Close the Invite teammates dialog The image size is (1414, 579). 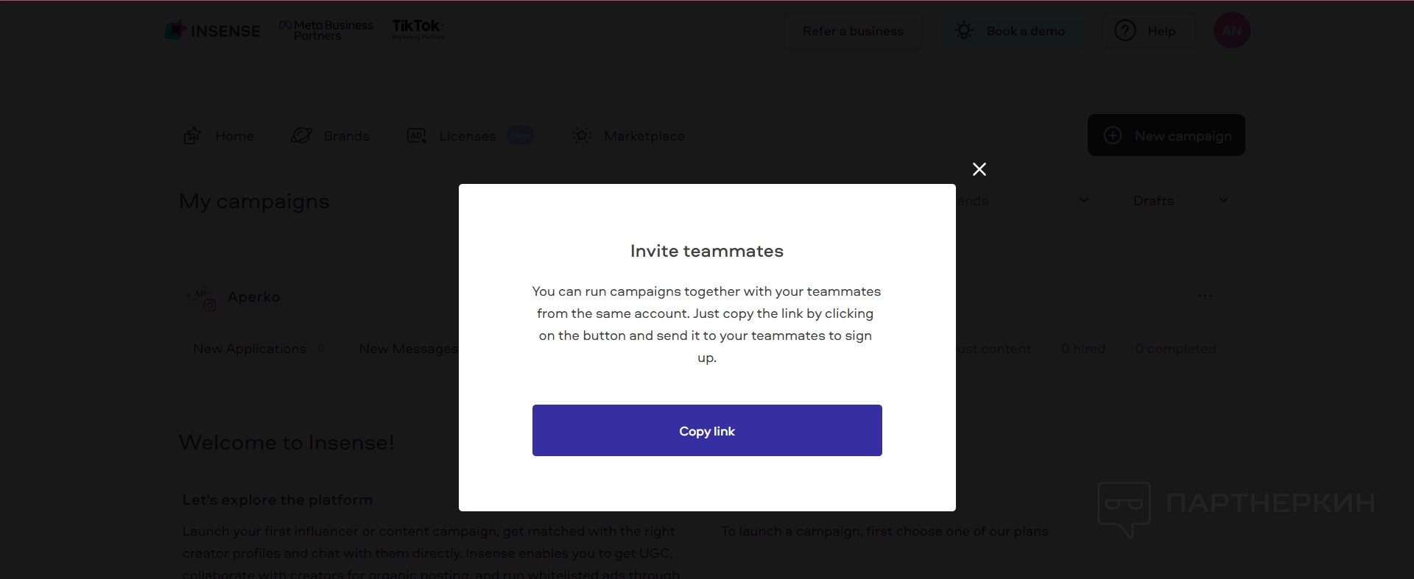pos(979,169)
